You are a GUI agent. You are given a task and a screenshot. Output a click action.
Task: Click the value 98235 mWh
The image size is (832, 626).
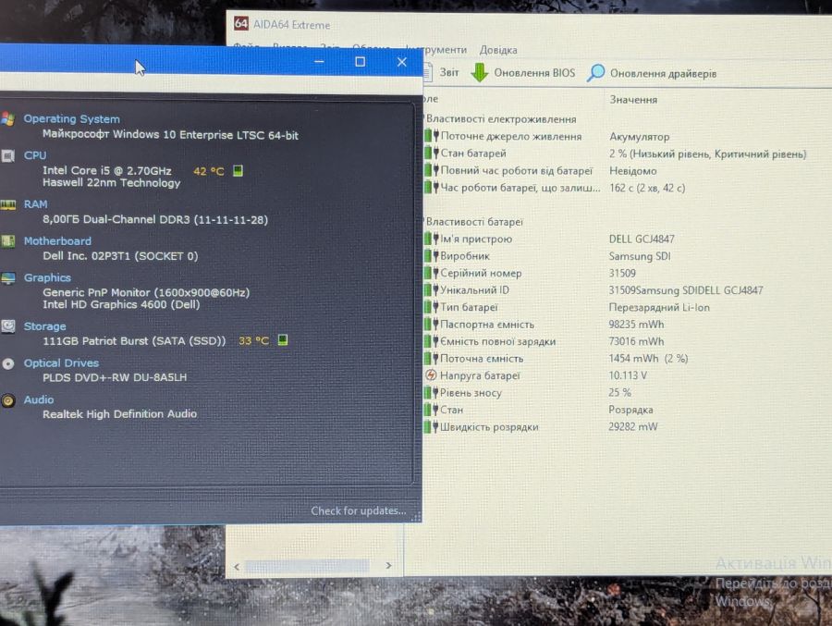(x=636, y=324)
